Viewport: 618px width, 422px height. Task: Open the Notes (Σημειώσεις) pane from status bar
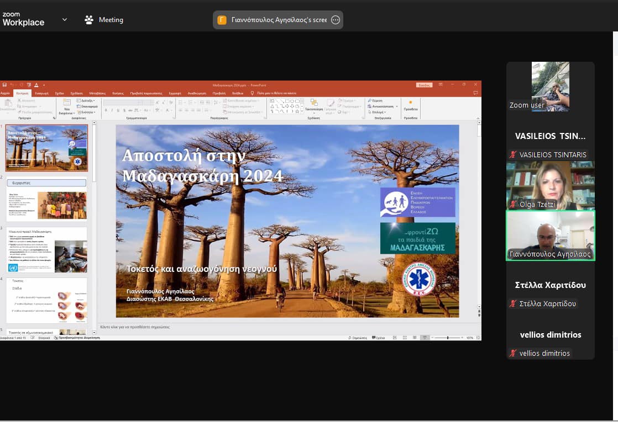[x=359, y=338]
